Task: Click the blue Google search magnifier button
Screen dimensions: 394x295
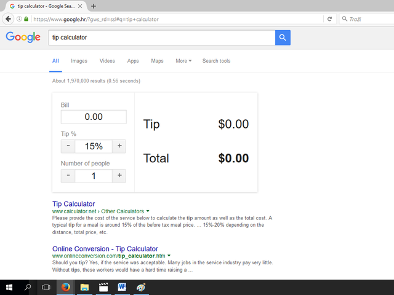Action: click(x=283, y=37)
